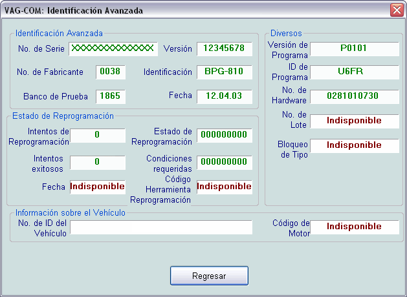The image size is (407, 297).
Task: Click the Regresar button
Action: click(x=209, y=276)
